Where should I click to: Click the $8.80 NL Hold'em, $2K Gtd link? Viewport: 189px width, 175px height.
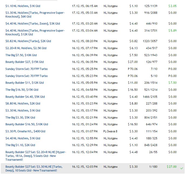[x=23, y=103]
